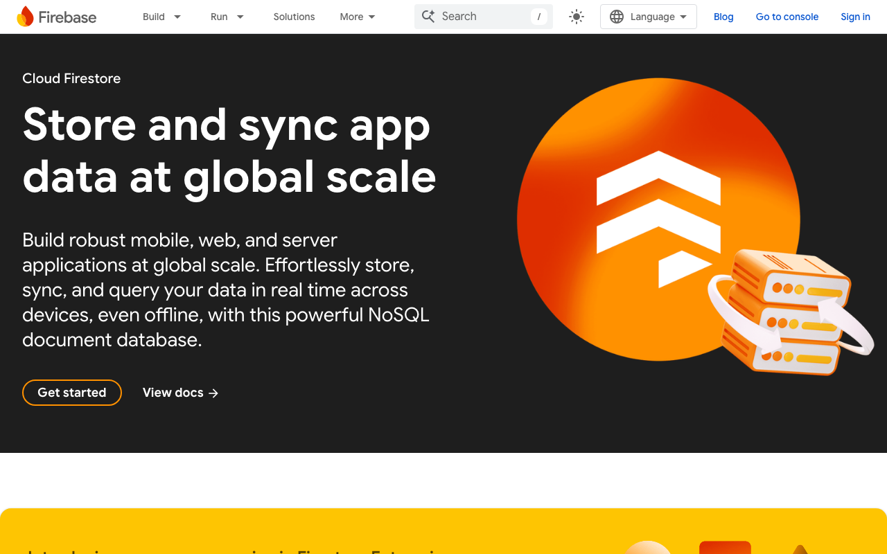Click the Get started button

(x=72, y=393)
